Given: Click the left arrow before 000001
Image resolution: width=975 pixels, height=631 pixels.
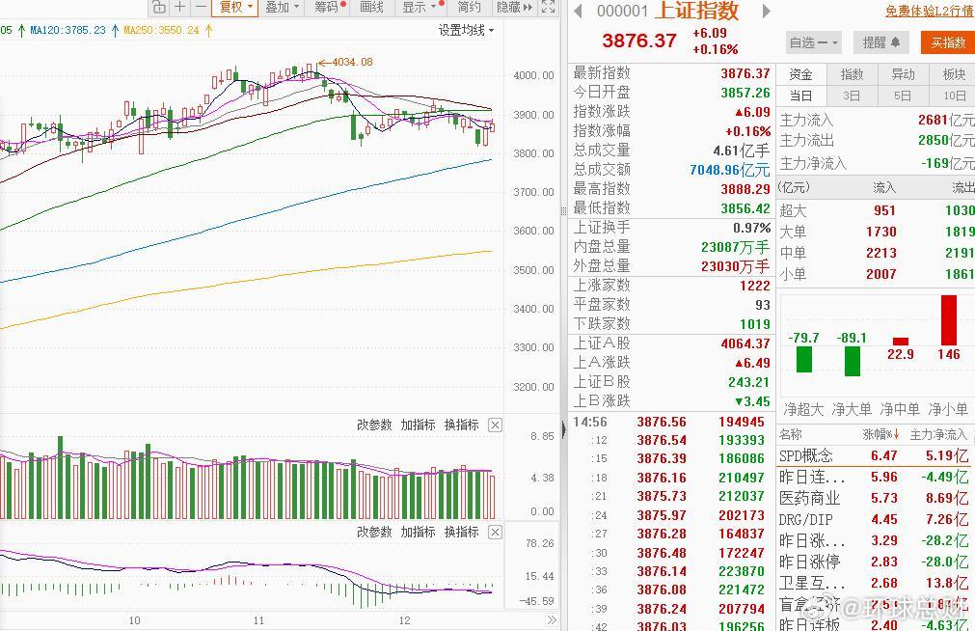Looking at the screenshot, I should [577, 13].
